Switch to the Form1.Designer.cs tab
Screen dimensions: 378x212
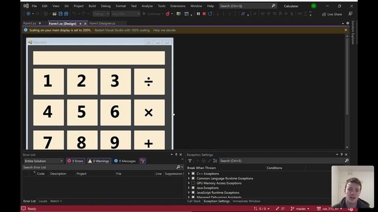[102, 24]
